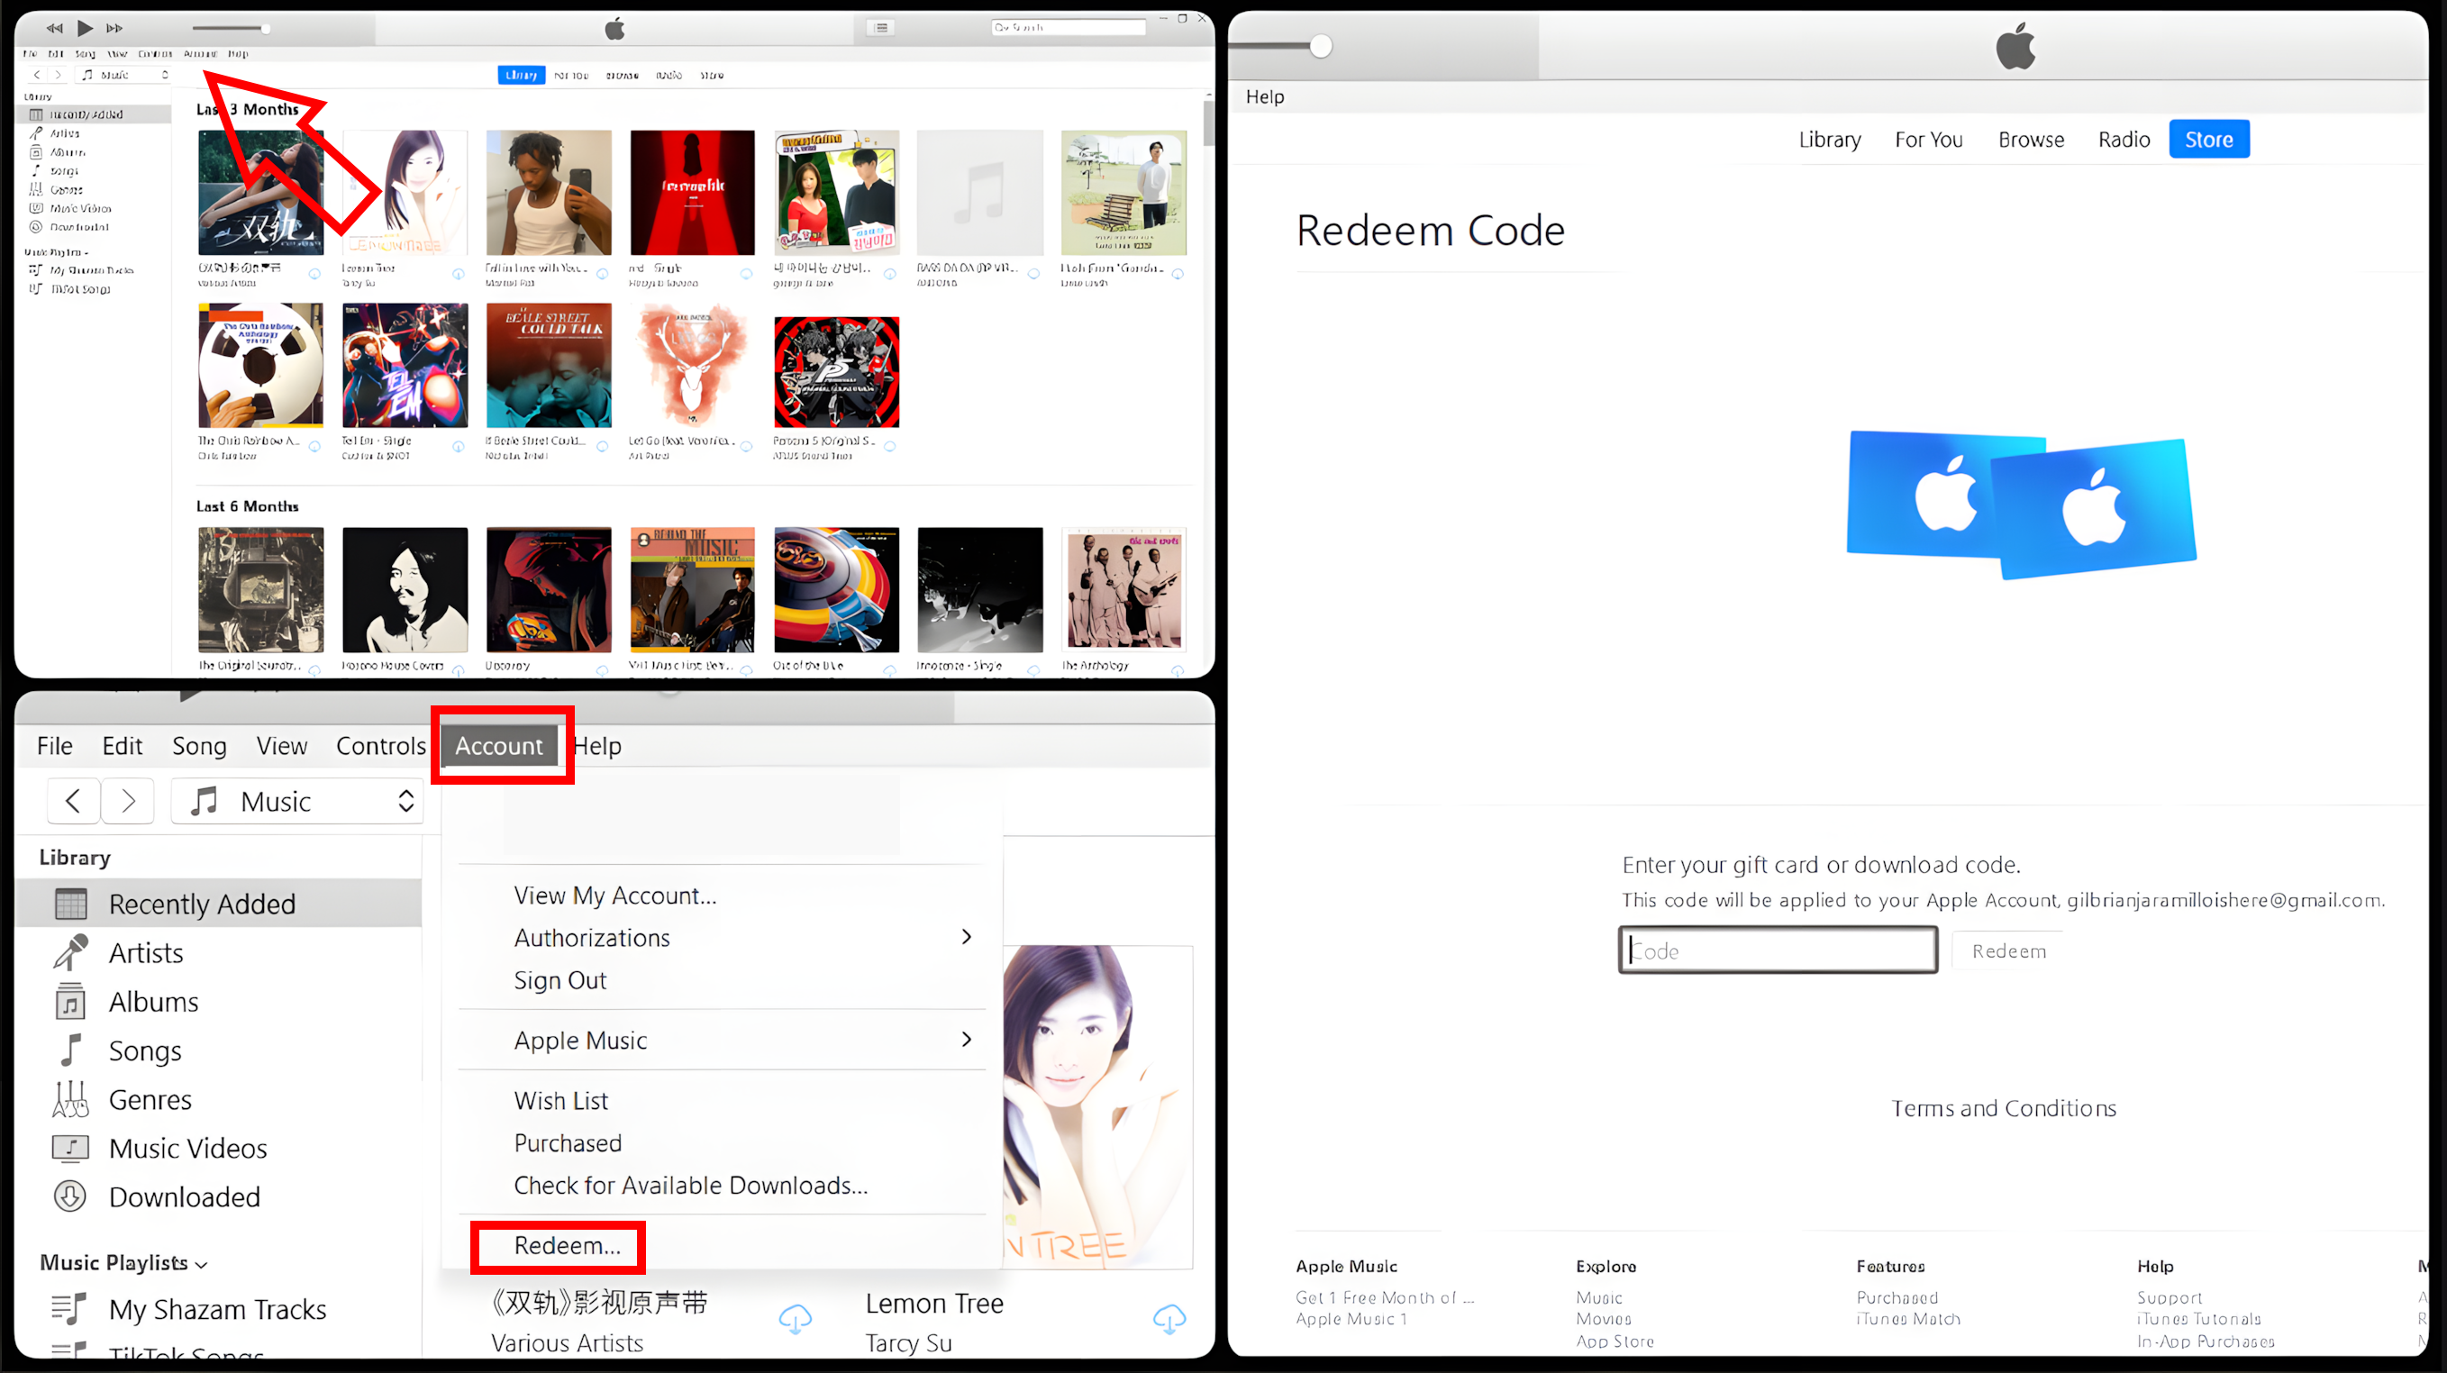Switch to Library tab in the Redeem Code panel

tap(1830, 140)
